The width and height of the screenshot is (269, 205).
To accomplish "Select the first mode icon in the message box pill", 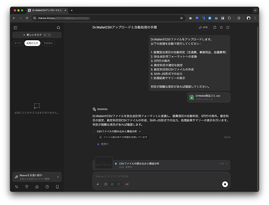I will 106,184.
